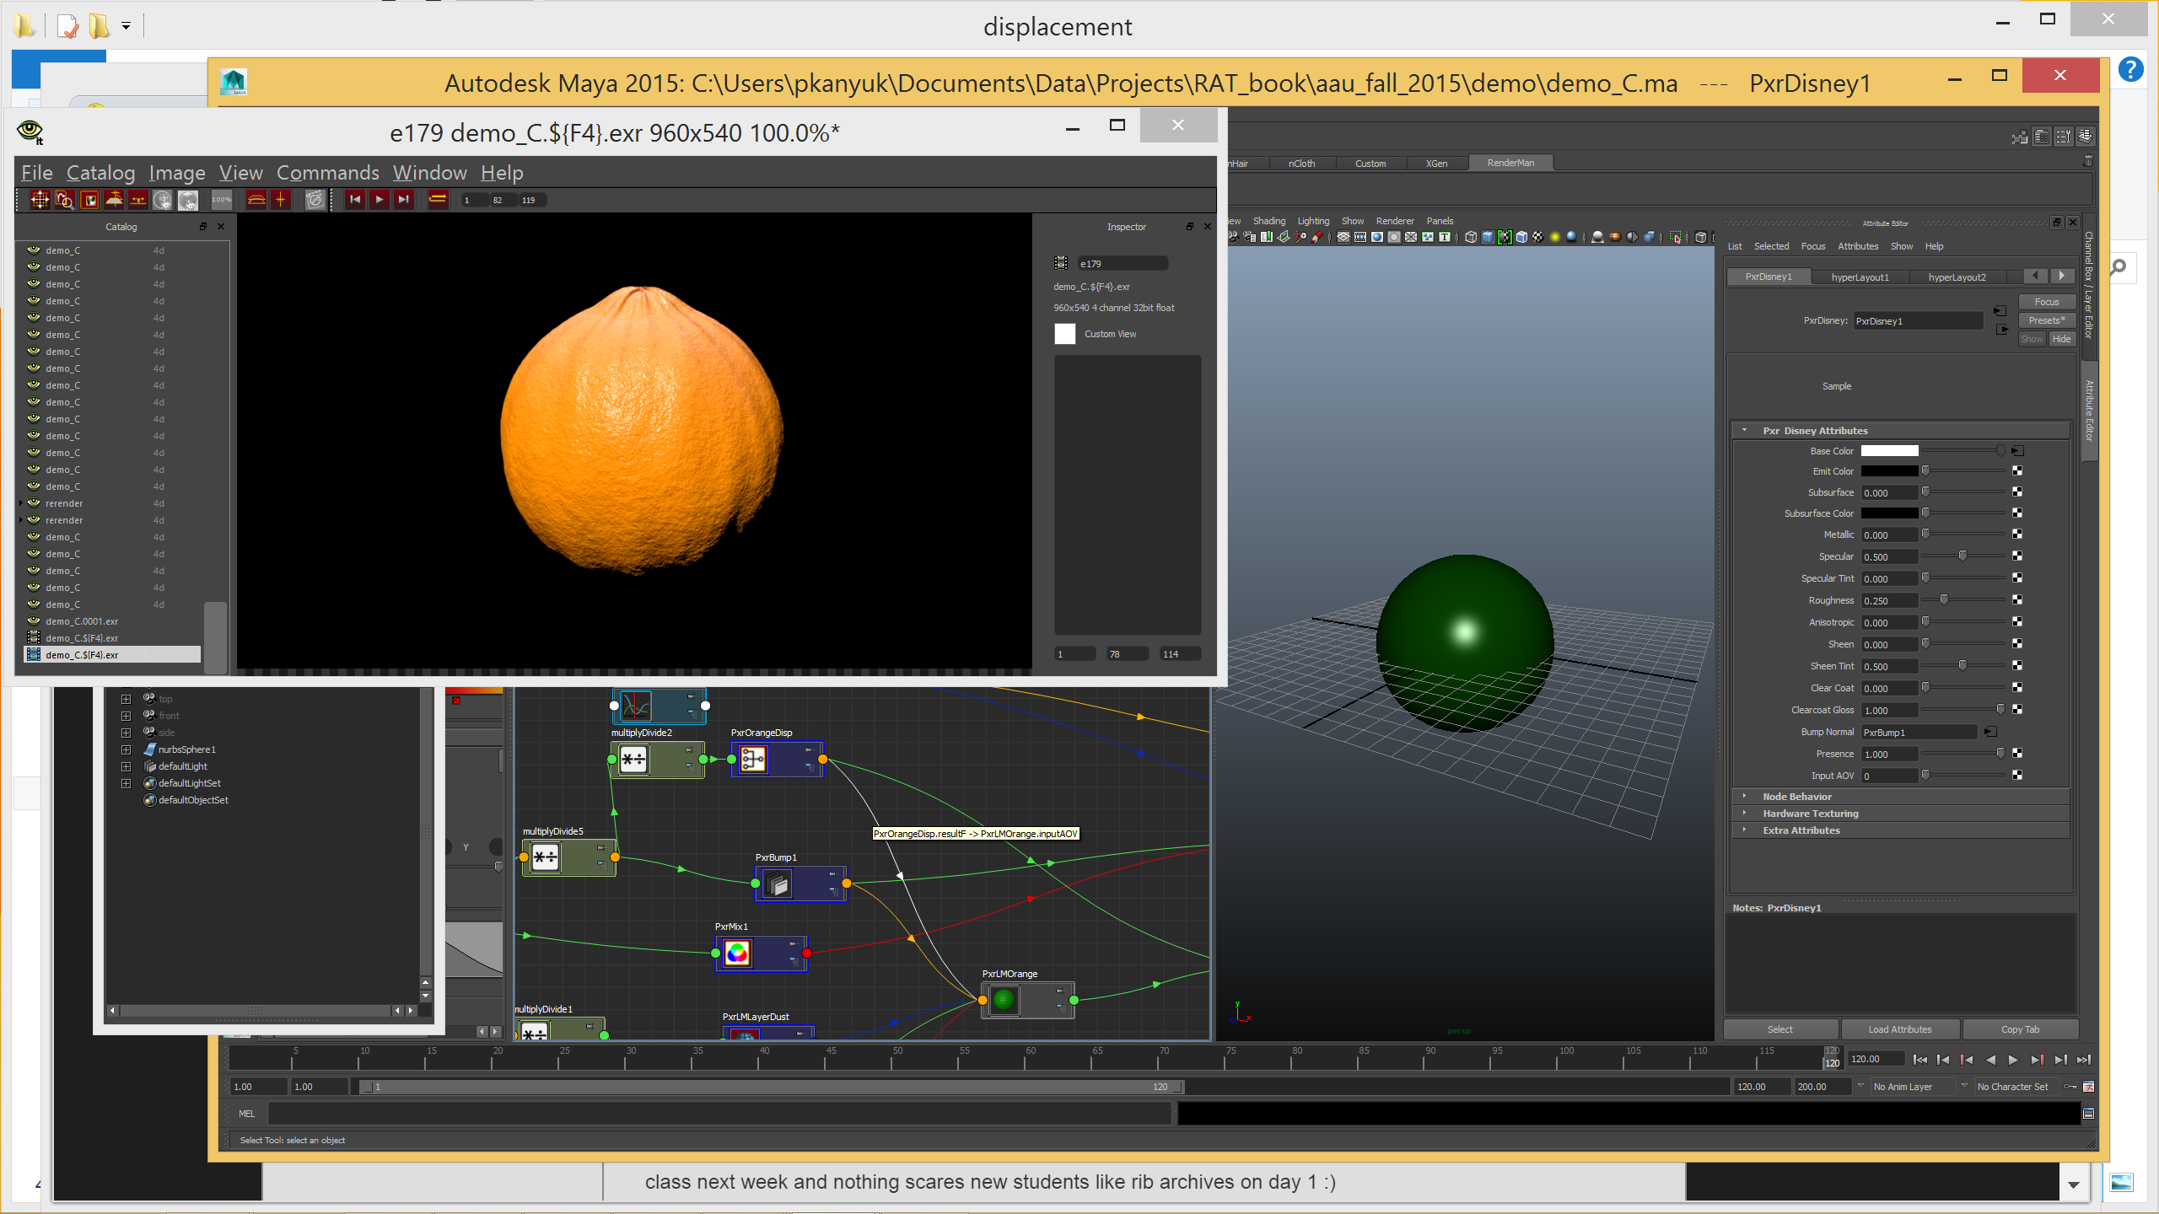This screenshot has height=1214, width=2159.
Task: Play forward in Maya timeline controls
Action: (2012, 1061)
